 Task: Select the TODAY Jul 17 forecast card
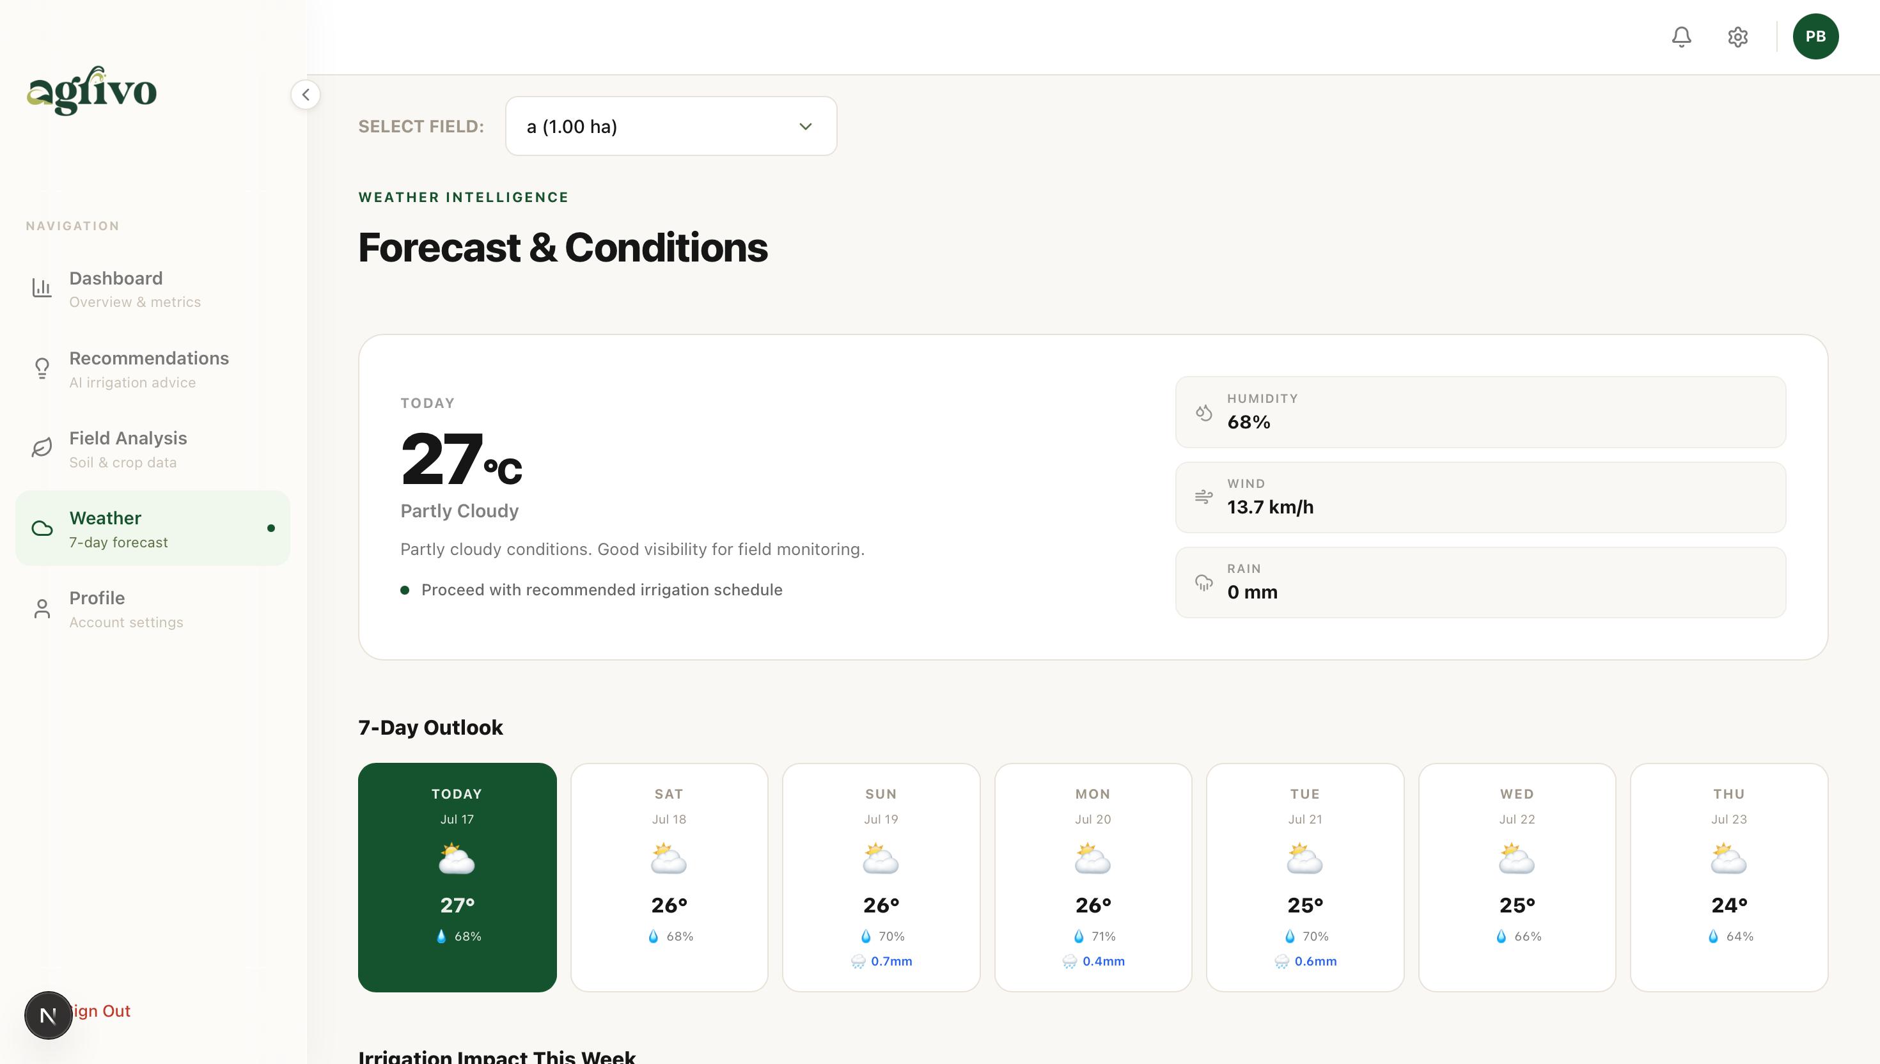(457, 877)
